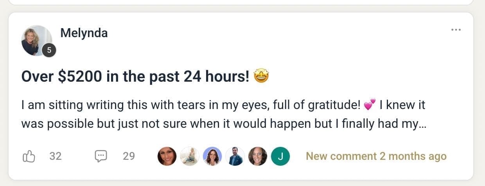Click the like count 32
The width and height of the screenshot is (485, 186).
tap(56, 156)
